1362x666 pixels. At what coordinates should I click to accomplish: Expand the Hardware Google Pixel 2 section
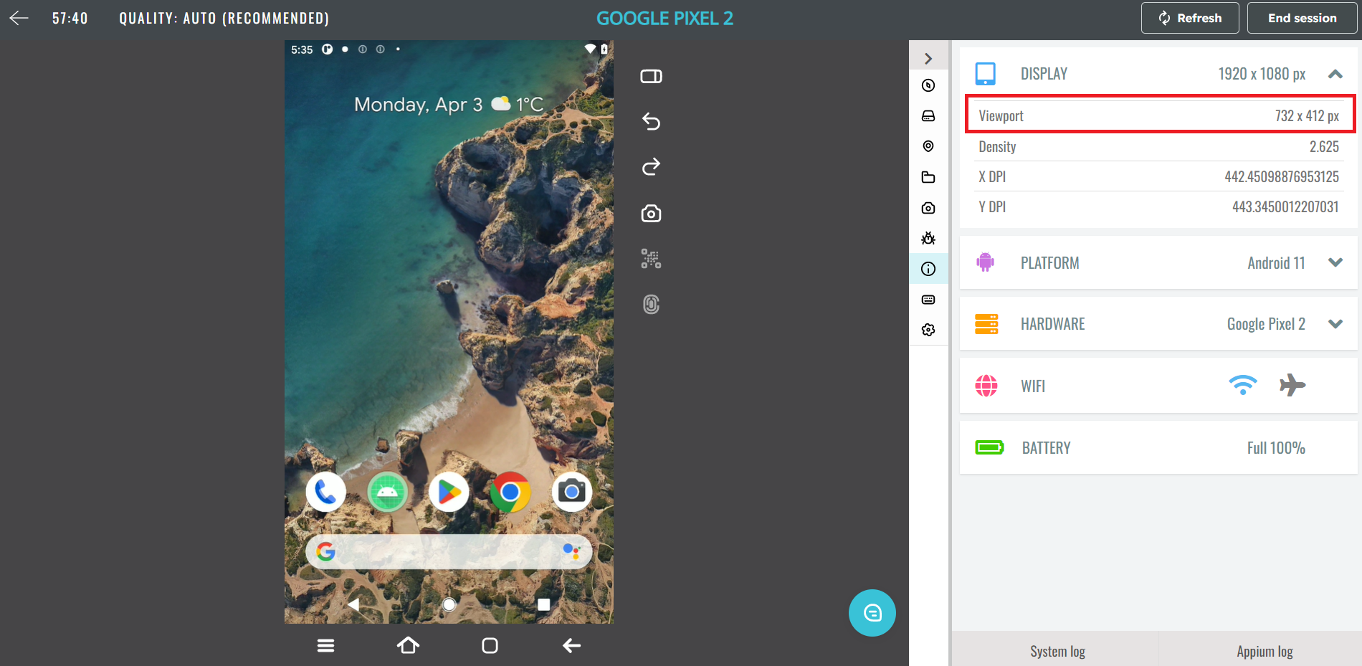click(1335, 324)
